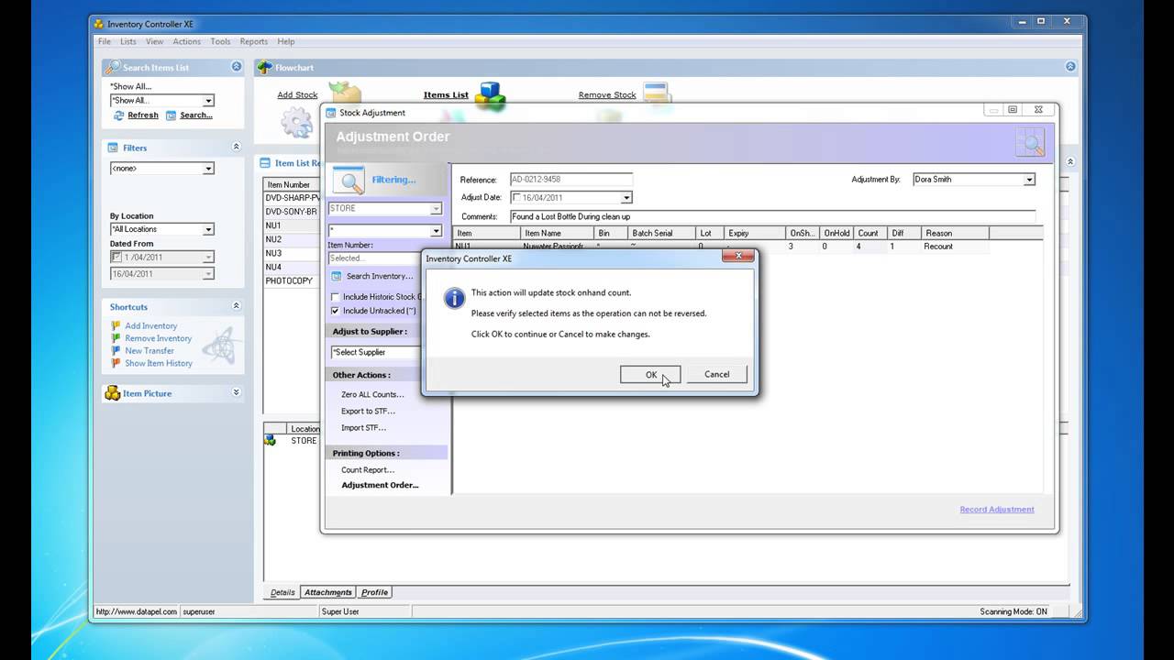Screen dimensions: 1174x660
Task: Click the Filters panel icon
Action: point(113,148)
